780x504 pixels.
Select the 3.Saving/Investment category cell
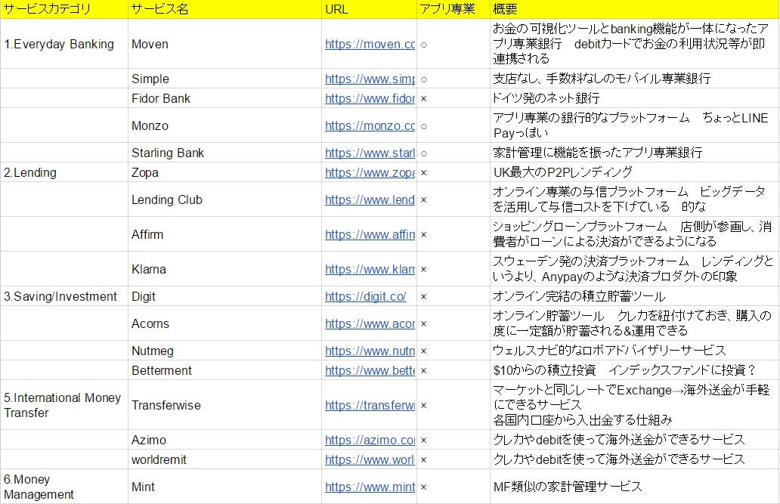(64, 296)
